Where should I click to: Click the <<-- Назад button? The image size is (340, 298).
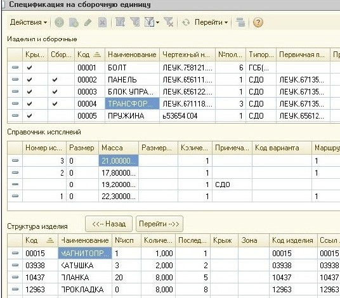tap(109, 224)
